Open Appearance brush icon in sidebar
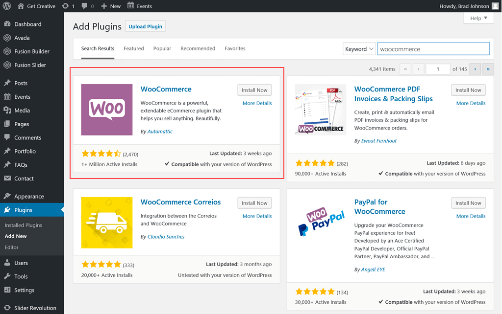Viewport: 502px width, 314px height. [7, 196]
